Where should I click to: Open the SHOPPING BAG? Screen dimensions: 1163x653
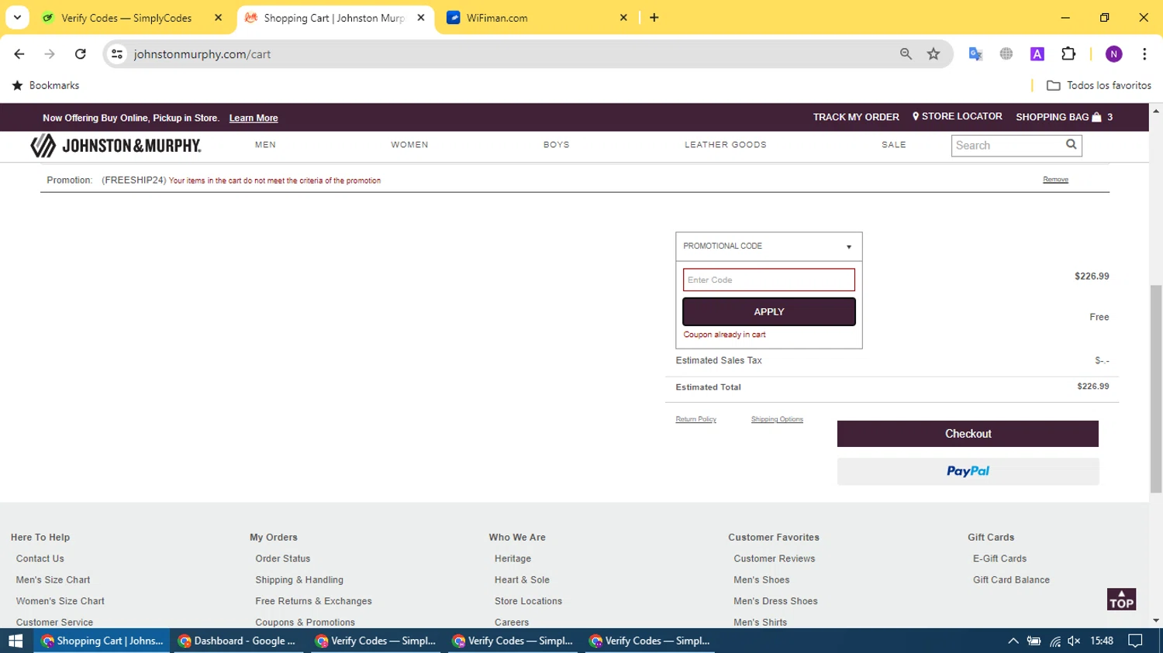[x=1064, y=117]
